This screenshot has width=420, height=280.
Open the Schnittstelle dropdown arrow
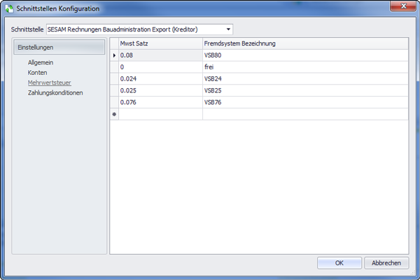tap(228, 29)
